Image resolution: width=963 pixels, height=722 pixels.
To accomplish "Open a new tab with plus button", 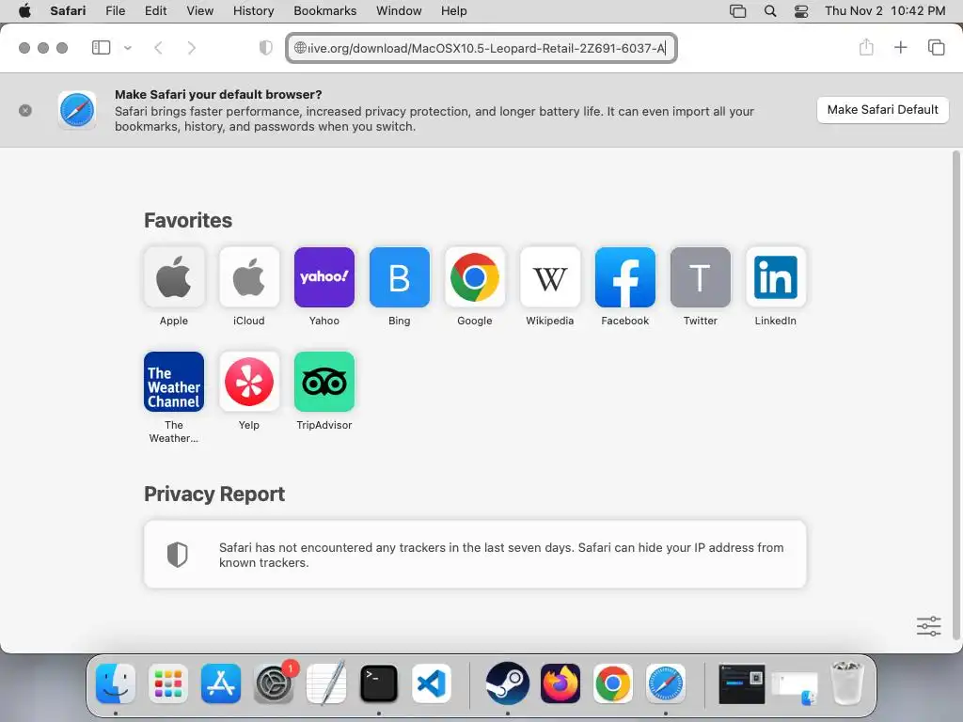I will coord(900,47).
